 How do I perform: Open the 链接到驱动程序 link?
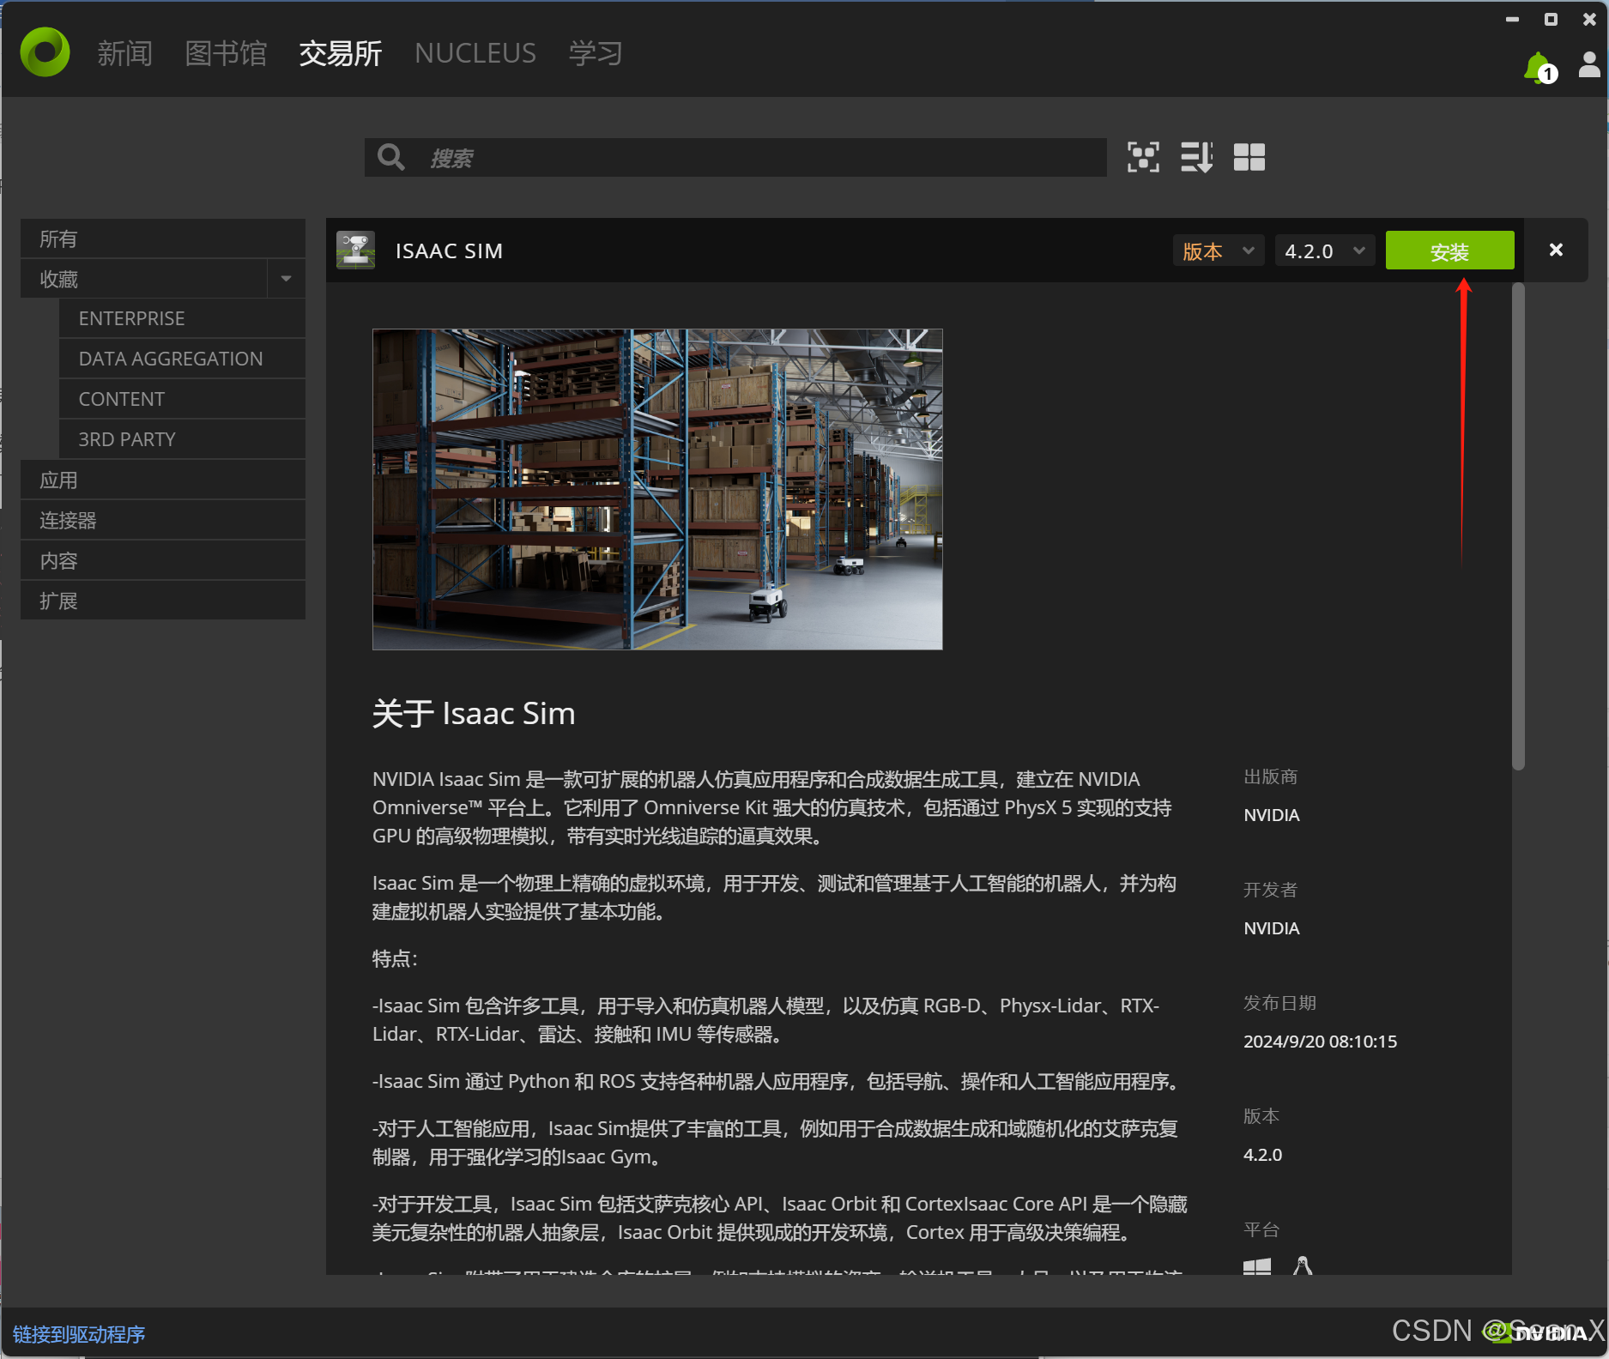pyautogui.click(x=79, y=1335)
